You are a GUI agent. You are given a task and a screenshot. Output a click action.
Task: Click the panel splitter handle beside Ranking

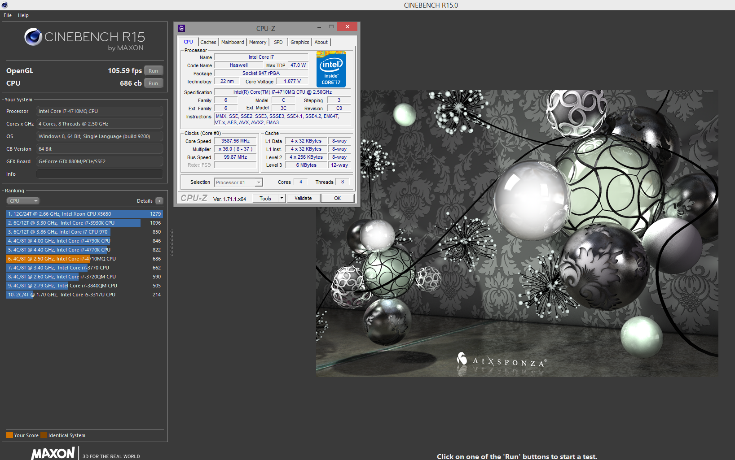(x=172, y=243)
